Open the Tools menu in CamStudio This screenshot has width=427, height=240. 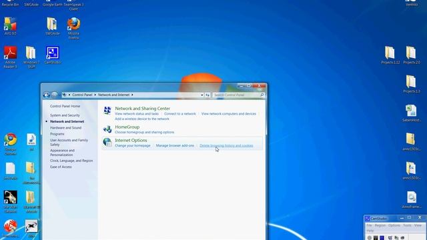pyautogui.click(x=407, y=225)
